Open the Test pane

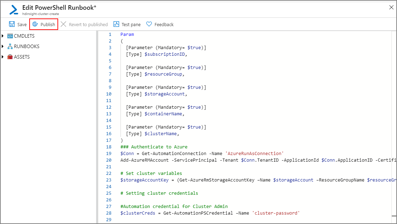point(131,24)
